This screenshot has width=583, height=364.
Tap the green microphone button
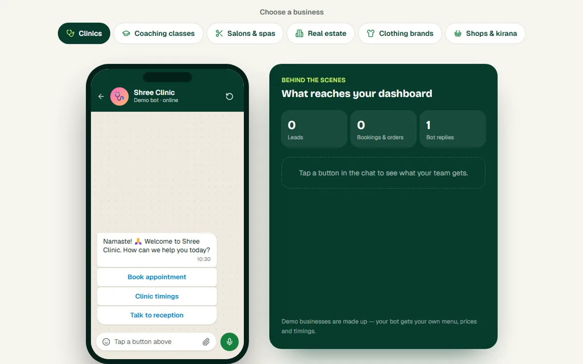tap(229, 342)
